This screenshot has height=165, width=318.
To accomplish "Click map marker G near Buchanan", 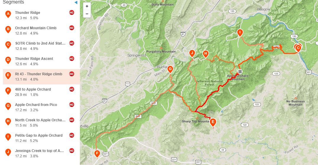I will pos(170,69).
